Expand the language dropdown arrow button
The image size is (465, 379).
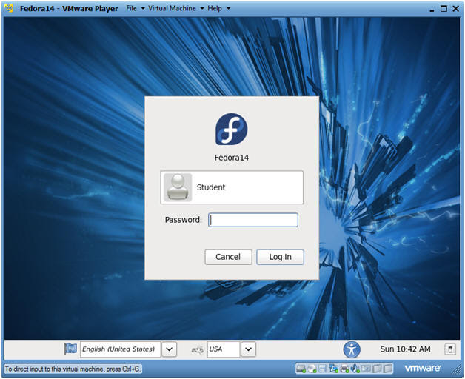[x=169, y=349]
